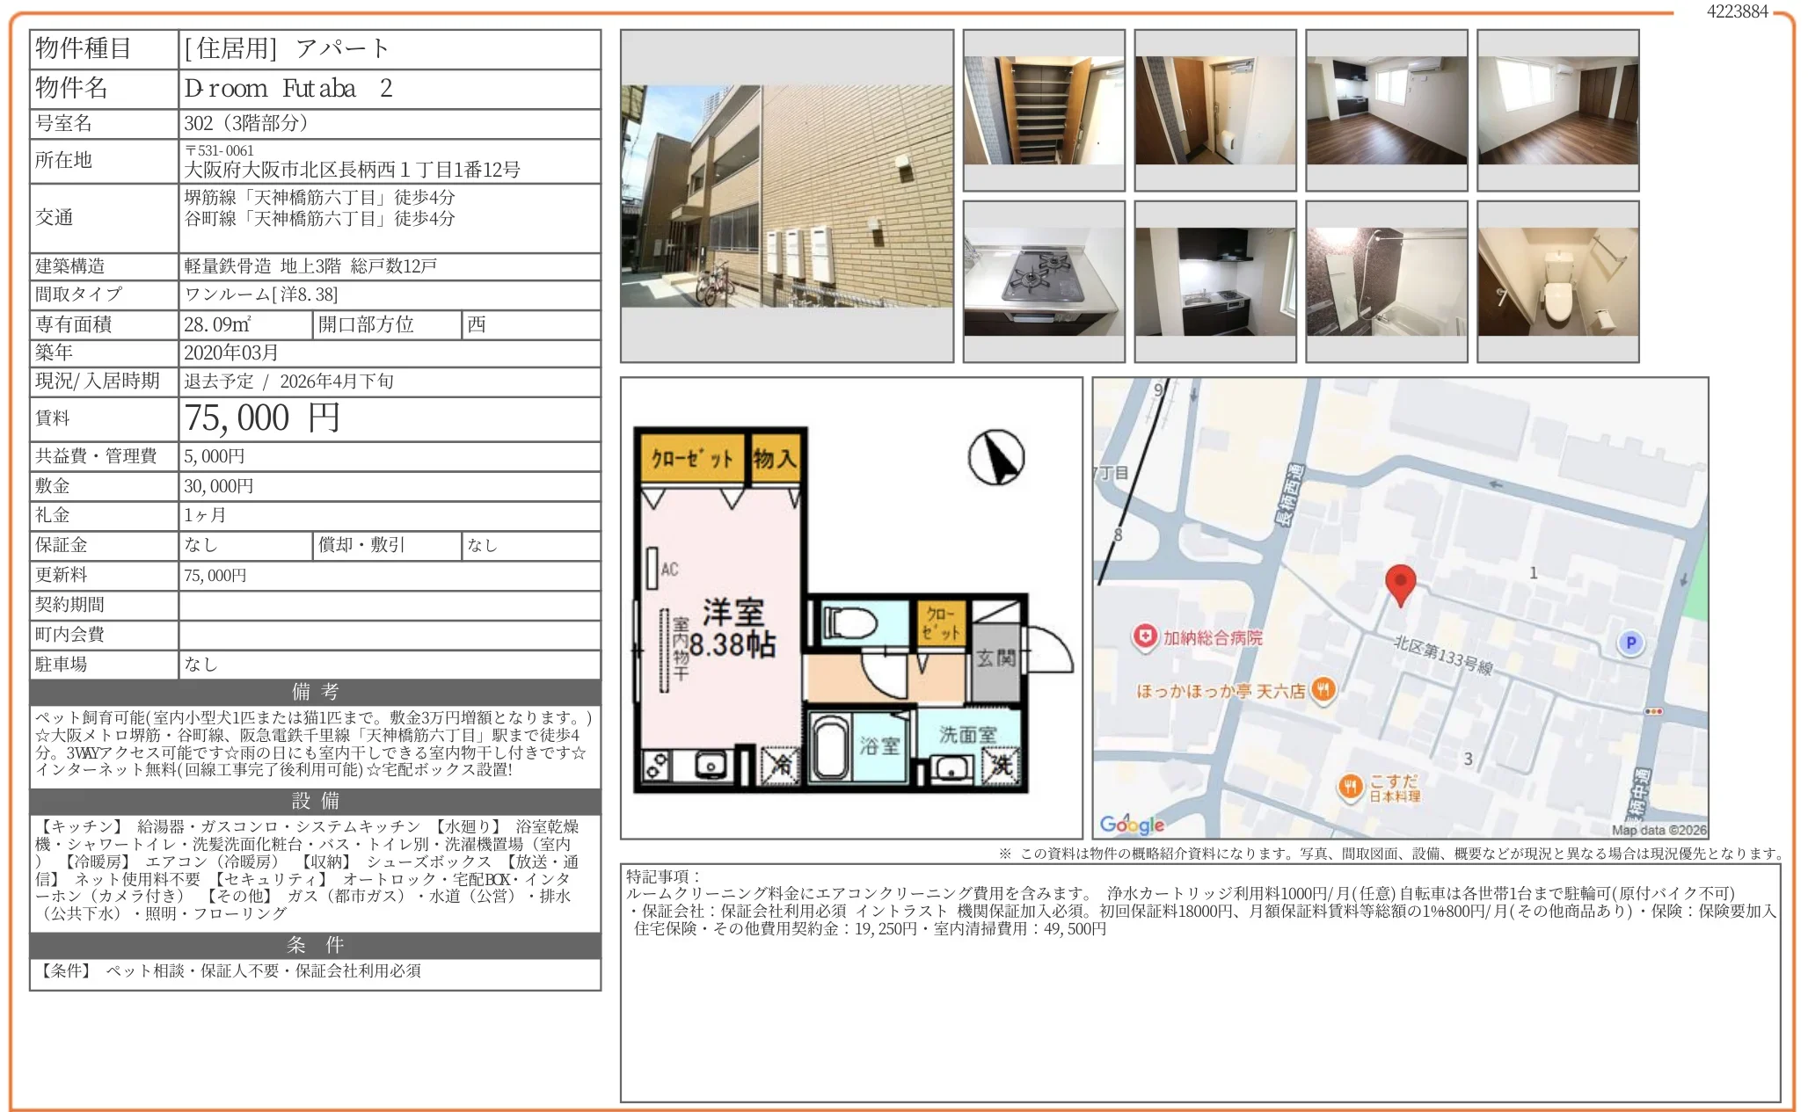Open the large building exterior photo

tap(786, 196)
